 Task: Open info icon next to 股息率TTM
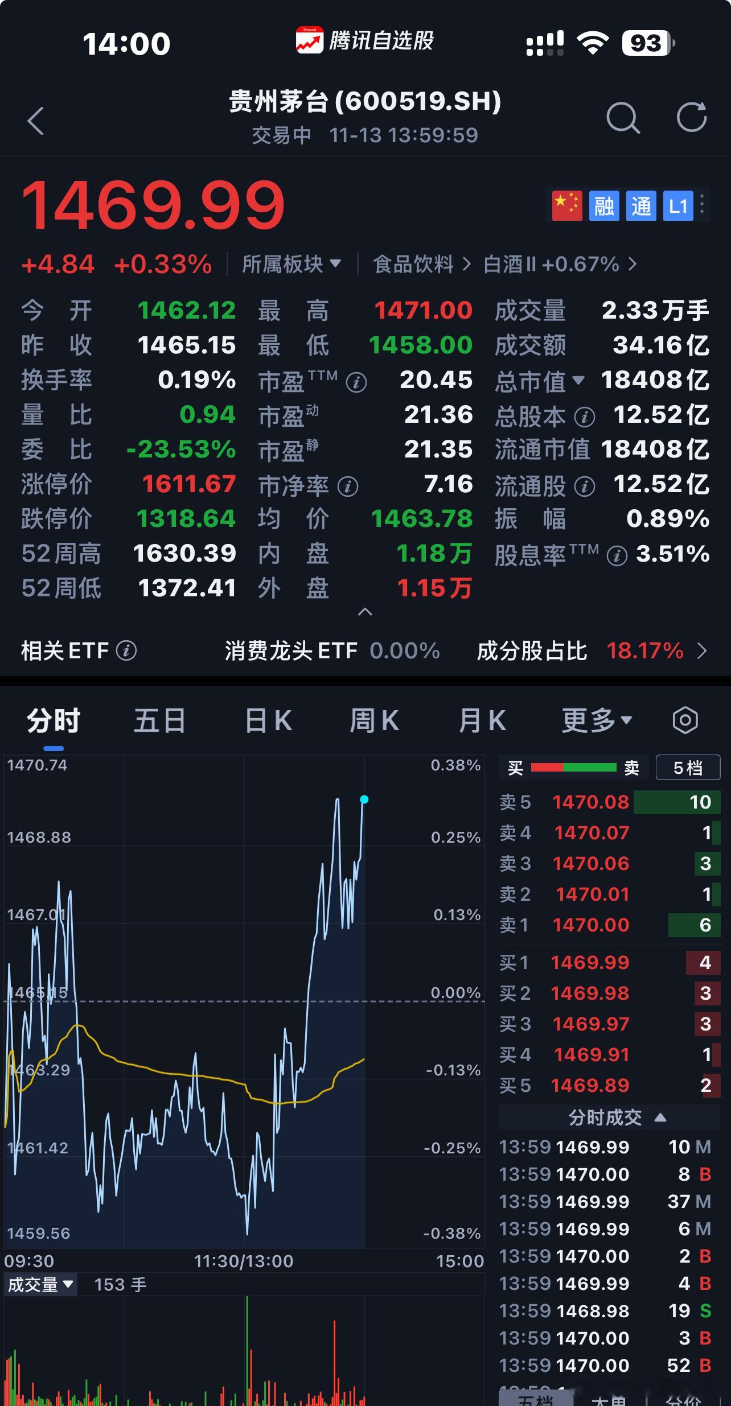tap(617, 556)
